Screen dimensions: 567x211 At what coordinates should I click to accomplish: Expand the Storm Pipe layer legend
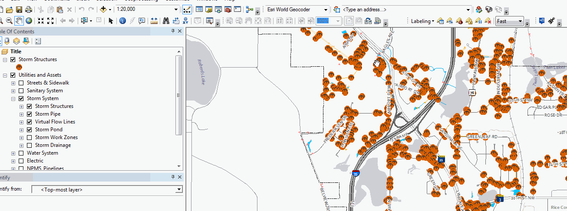pos(21,114)
